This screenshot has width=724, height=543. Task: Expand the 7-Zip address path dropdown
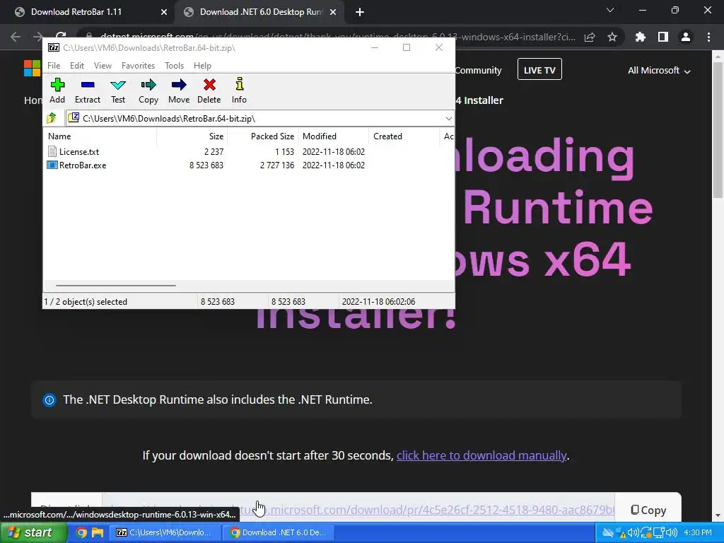click(448, 119)
